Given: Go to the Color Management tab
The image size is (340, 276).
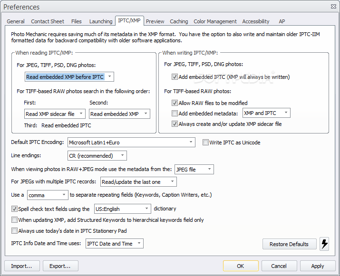Looking at the screenshot, I should tap(215, 21).
